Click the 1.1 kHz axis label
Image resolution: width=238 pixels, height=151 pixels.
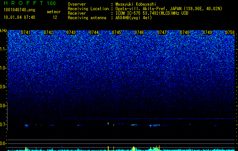3,49
